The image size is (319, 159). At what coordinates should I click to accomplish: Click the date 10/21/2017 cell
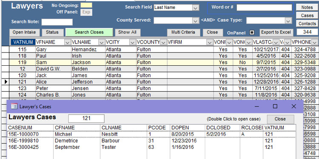pyautogui.click(x=266, y=49)
